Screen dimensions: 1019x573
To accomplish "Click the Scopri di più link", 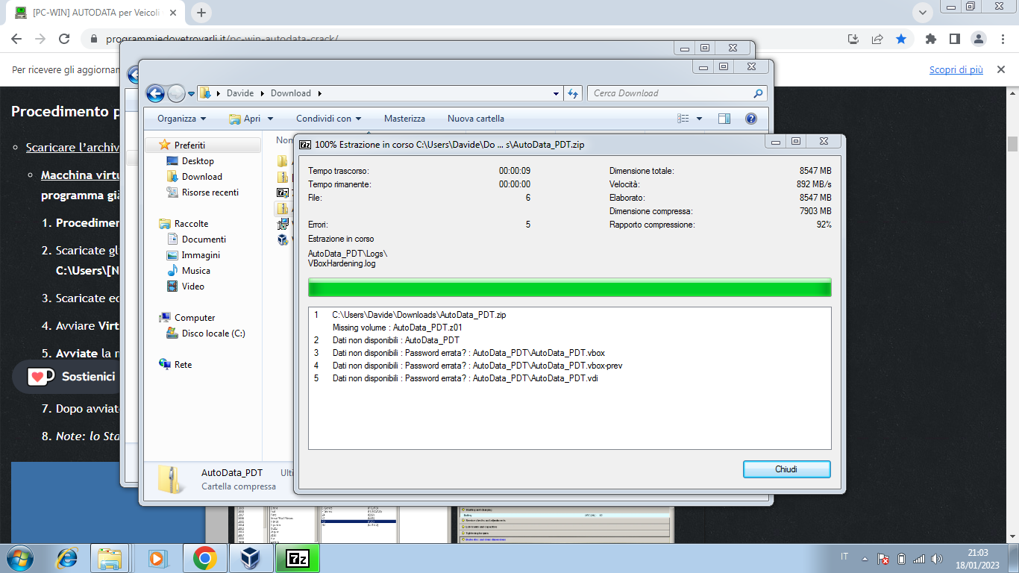I will pyautogui.click(x=956, y=69).
